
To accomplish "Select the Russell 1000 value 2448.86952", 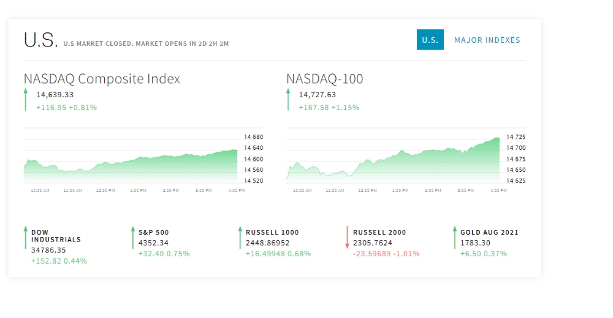I will pyautogui.click(x=267, y=243).
